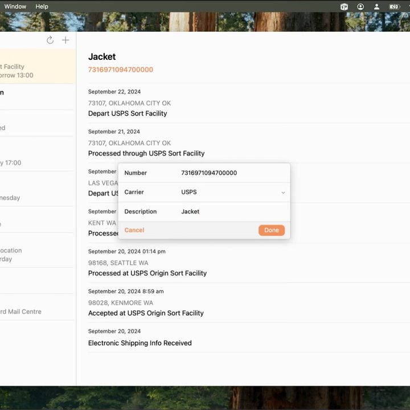Click the person silhouette menu bar icon

376,6
